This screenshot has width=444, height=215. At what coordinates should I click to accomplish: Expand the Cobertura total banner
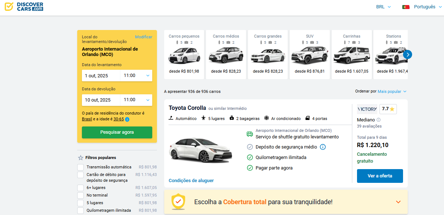tap(398, 202)
